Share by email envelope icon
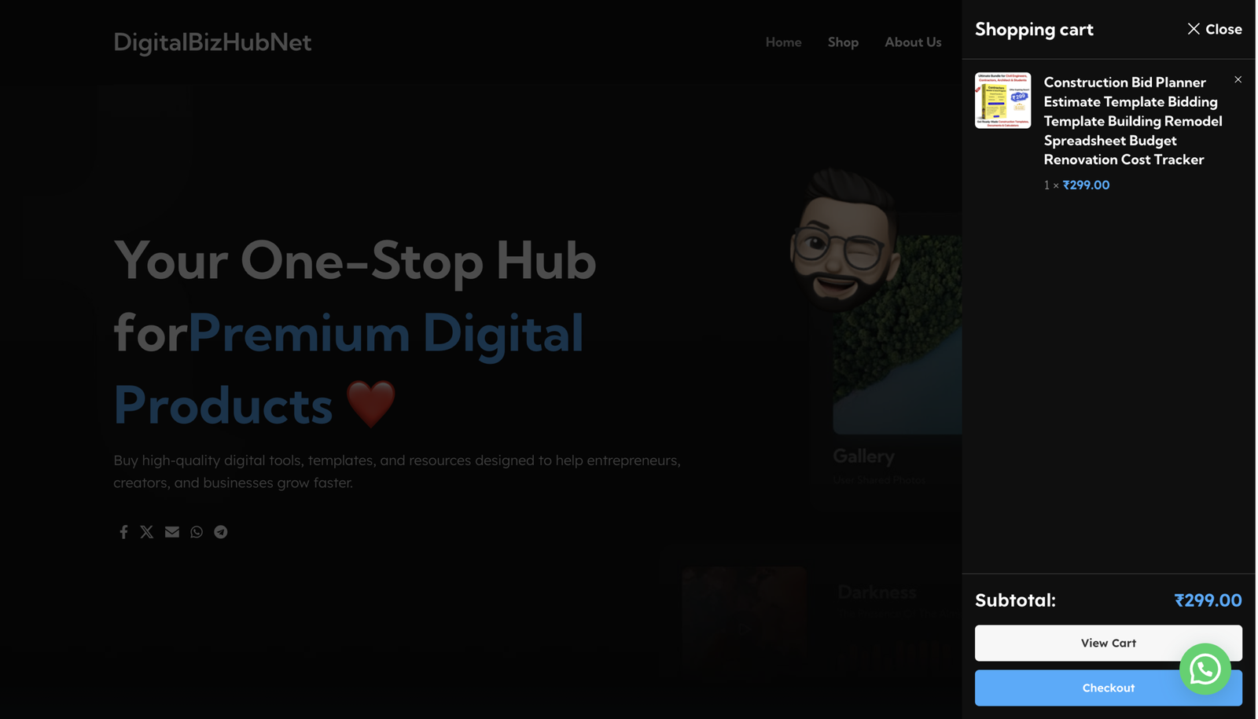 coord(172,532)
